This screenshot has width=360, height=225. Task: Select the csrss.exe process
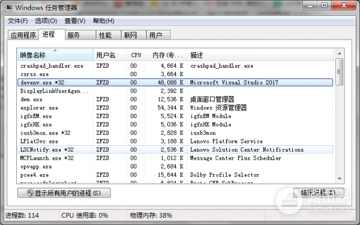click(x=175, y=74)
